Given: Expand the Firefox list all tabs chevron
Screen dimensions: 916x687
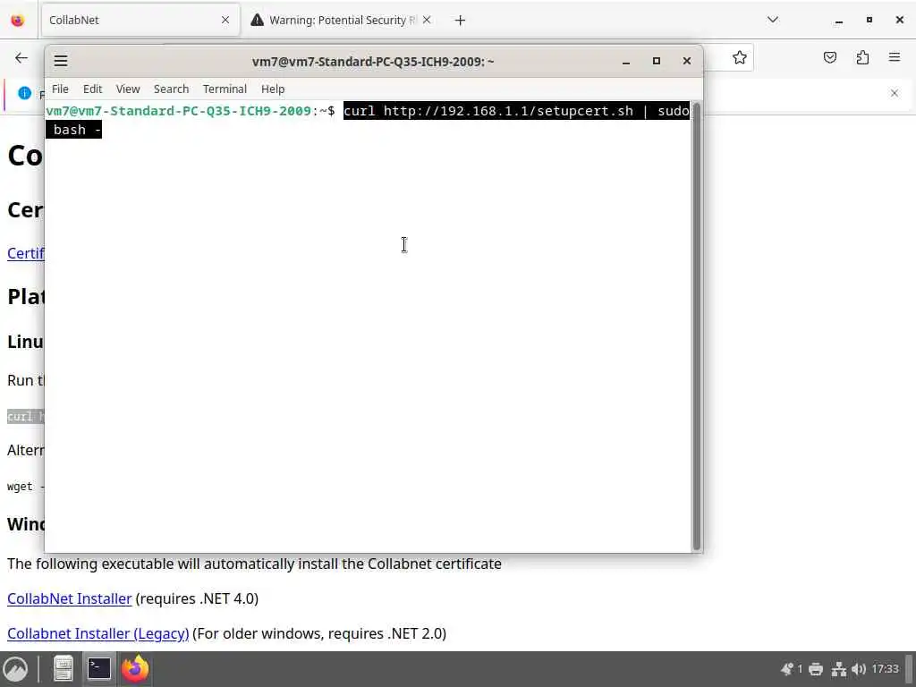Looking at the screenshot, I should tap(773, 20).
